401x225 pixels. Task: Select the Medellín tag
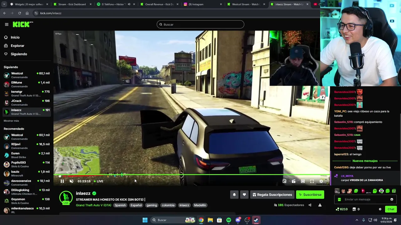tap(200, 205)
